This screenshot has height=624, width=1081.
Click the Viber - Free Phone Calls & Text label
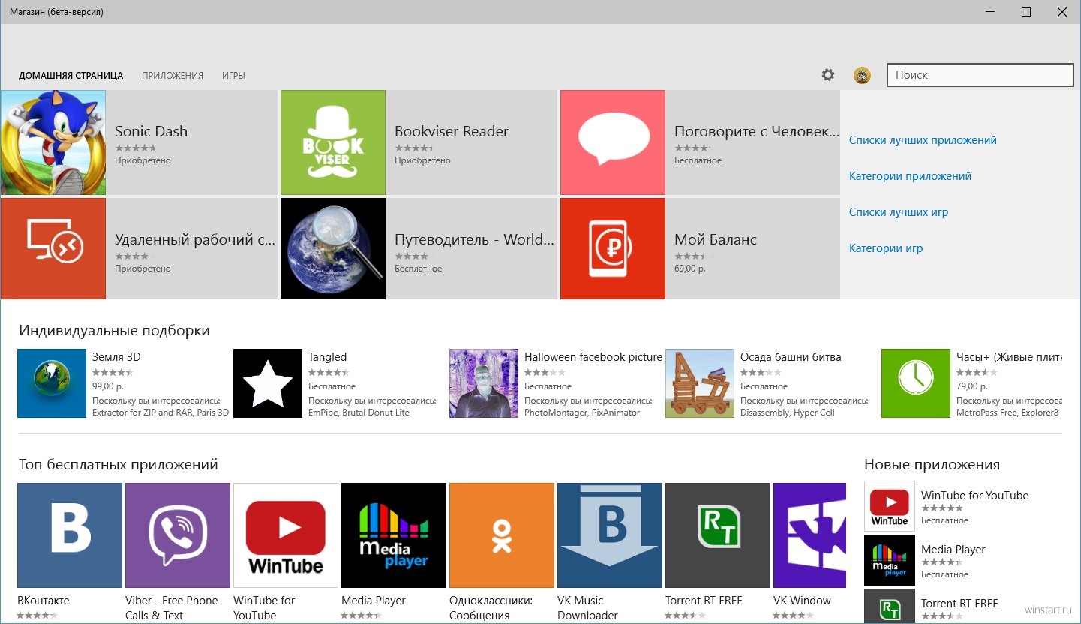pos(172,608)
